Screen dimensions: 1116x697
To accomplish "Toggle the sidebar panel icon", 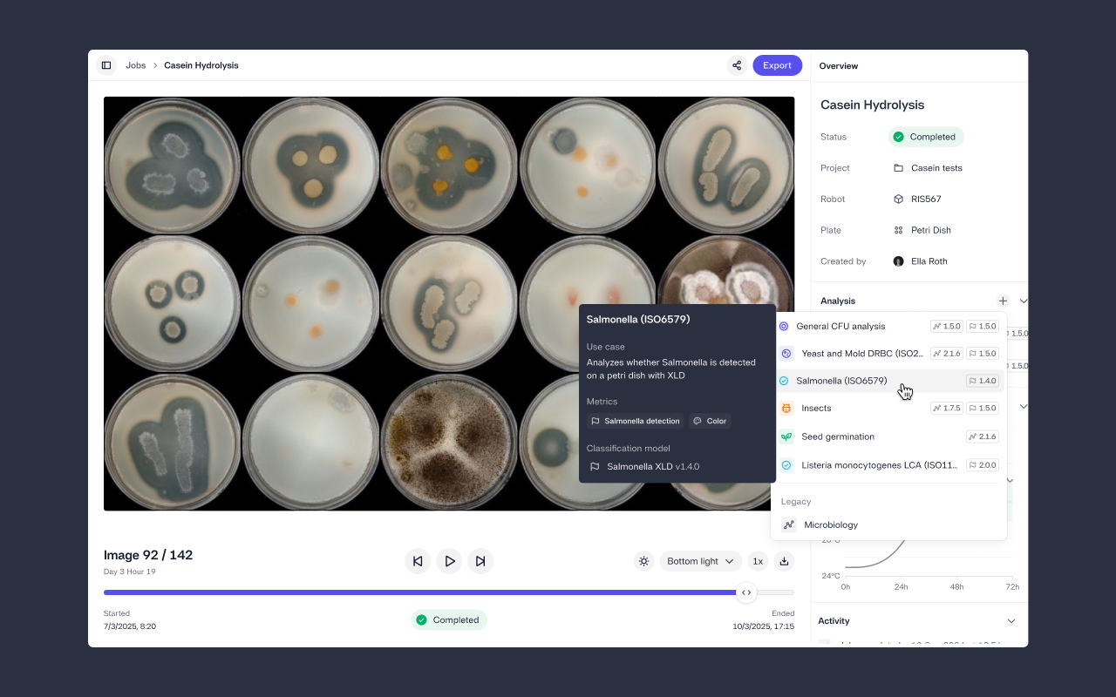I will tap(106, 65).
